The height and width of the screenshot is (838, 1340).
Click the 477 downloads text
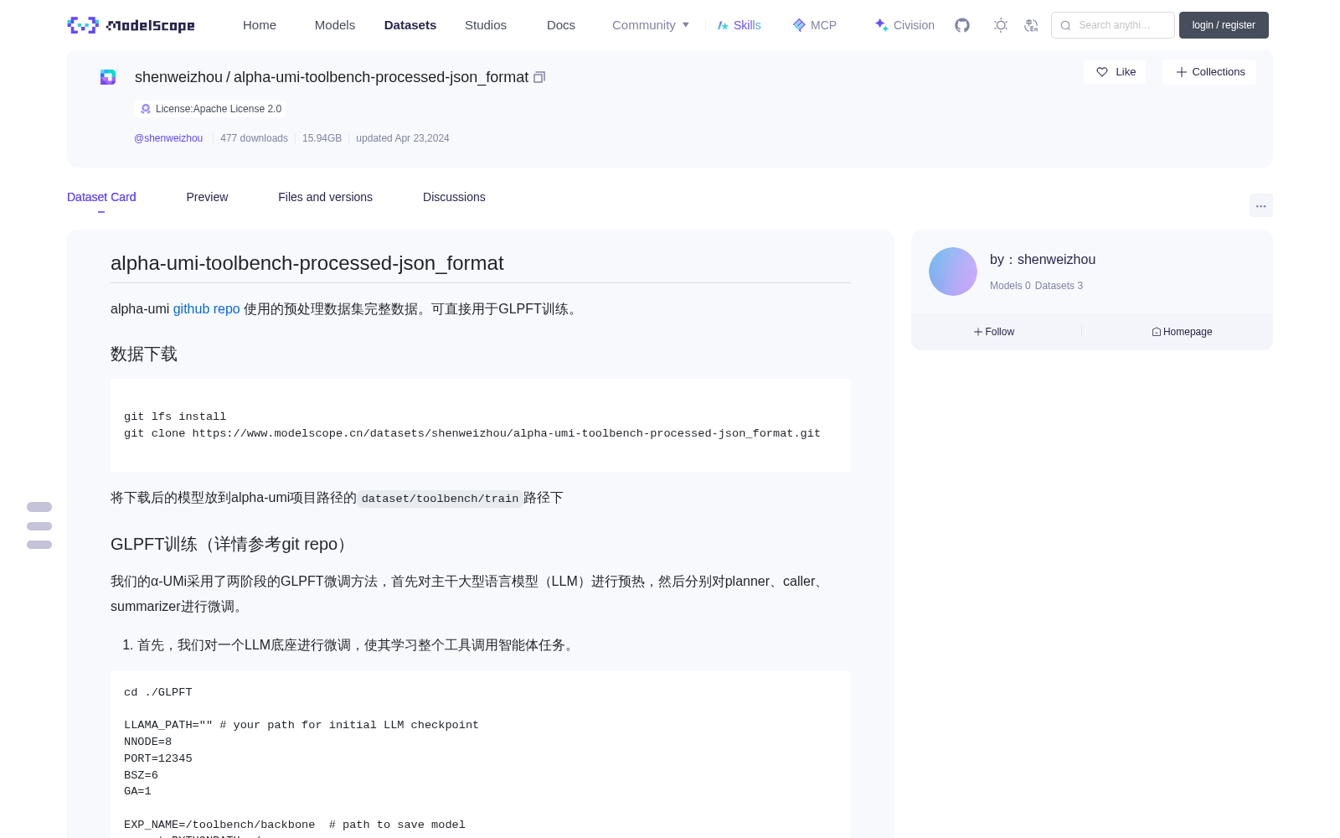coord(254,138)
